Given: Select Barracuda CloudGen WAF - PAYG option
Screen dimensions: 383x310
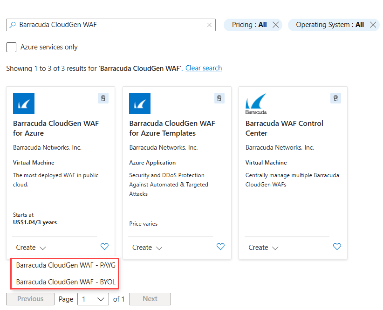Looking at the screenshot, I should tap(66, 265).
